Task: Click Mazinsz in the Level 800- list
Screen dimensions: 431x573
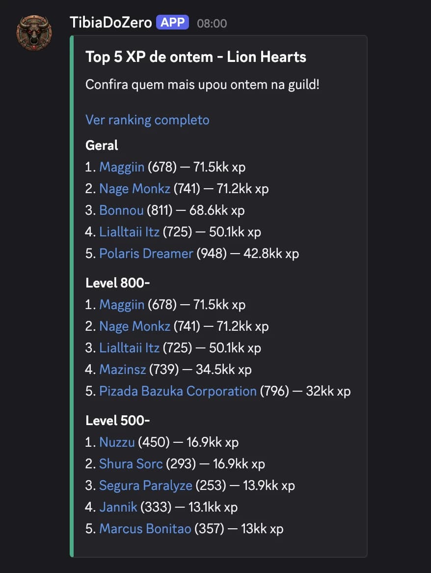Action: (x=123, y=369)
